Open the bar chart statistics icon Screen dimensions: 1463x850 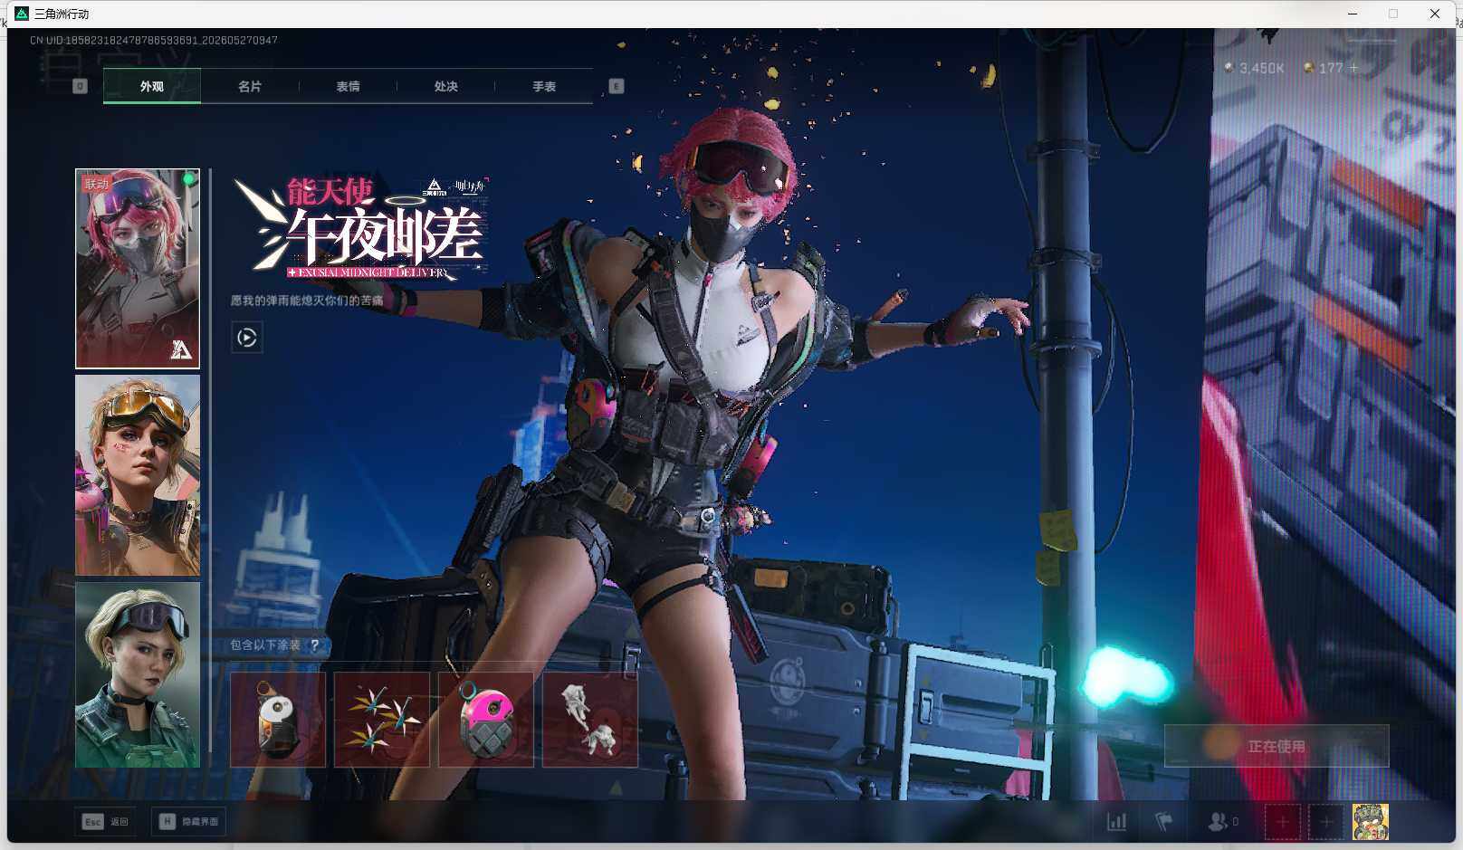click(1117, 822)
